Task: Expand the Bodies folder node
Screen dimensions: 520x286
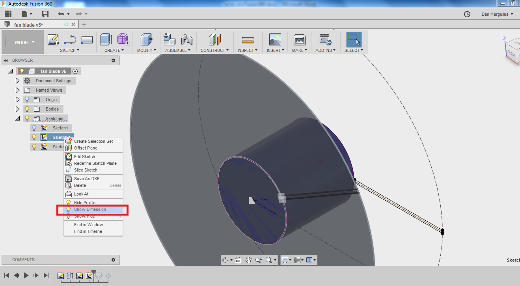Action: (17, 109)
